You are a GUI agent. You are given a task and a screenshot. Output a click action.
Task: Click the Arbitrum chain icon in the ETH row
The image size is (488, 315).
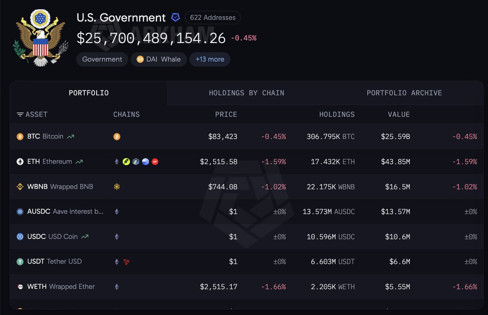coord(136,162)
